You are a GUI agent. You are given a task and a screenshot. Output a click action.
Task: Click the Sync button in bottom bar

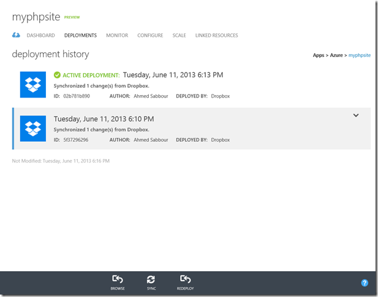tap(151, 282)
